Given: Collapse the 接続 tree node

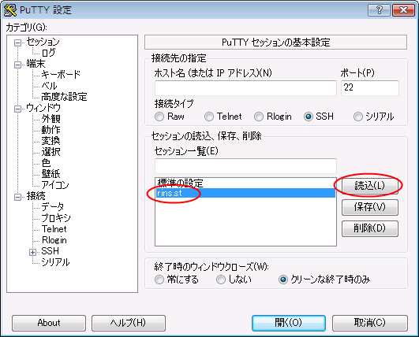Looking at the screenshot, I should pos(17,197).
